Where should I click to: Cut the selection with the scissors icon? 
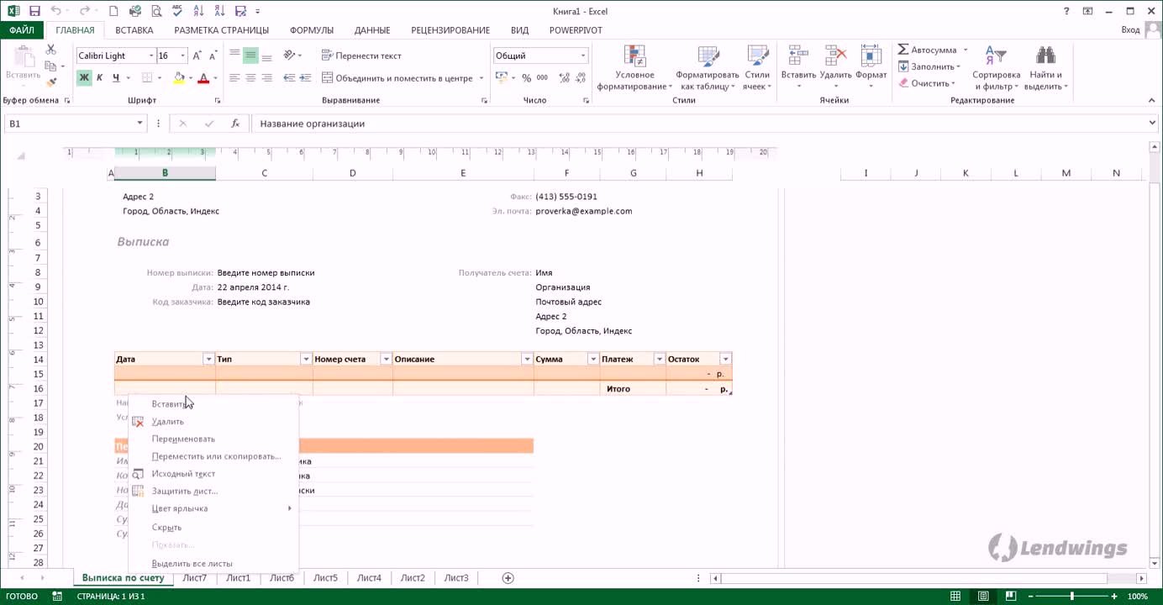tap(51, 50)
